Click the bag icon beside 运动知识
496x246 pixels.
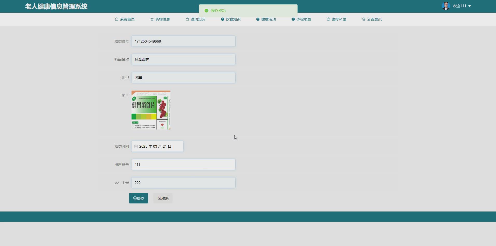(x=187, y=19)
